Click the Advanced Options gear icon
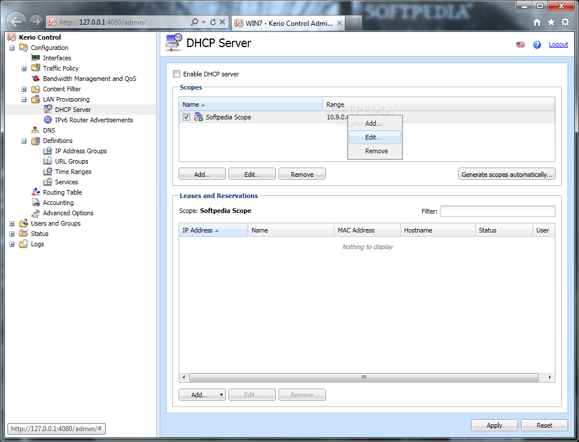Screen dimensions: 579x442 [x=36, y=213]
